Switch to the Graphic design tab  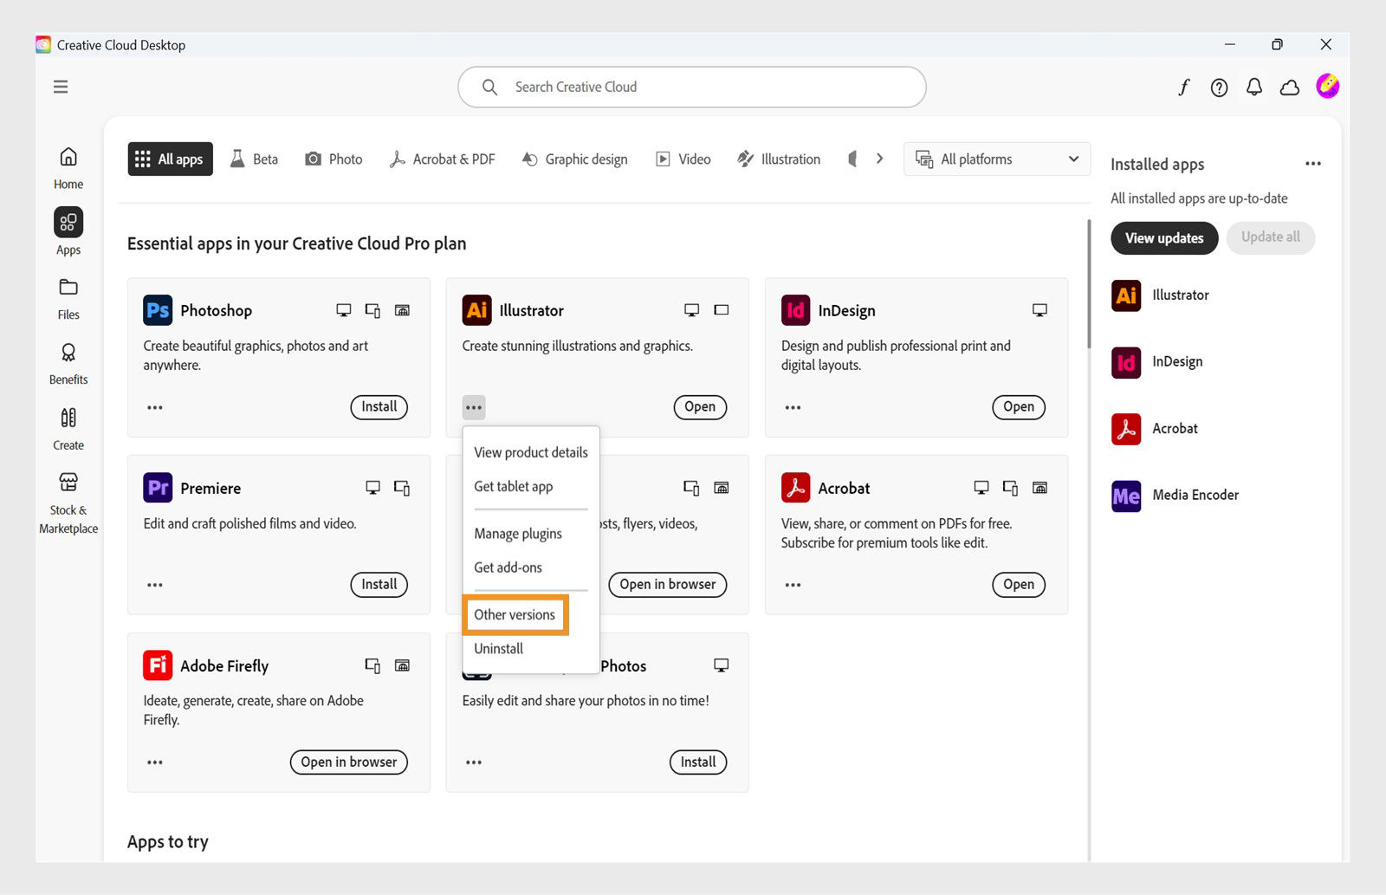(x=574, y=159)
